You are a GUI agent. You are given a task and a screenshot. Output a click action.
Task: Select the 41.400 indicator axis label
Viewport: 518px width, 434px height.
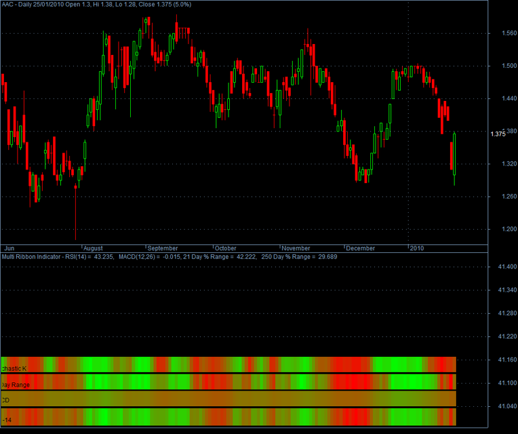508,266
